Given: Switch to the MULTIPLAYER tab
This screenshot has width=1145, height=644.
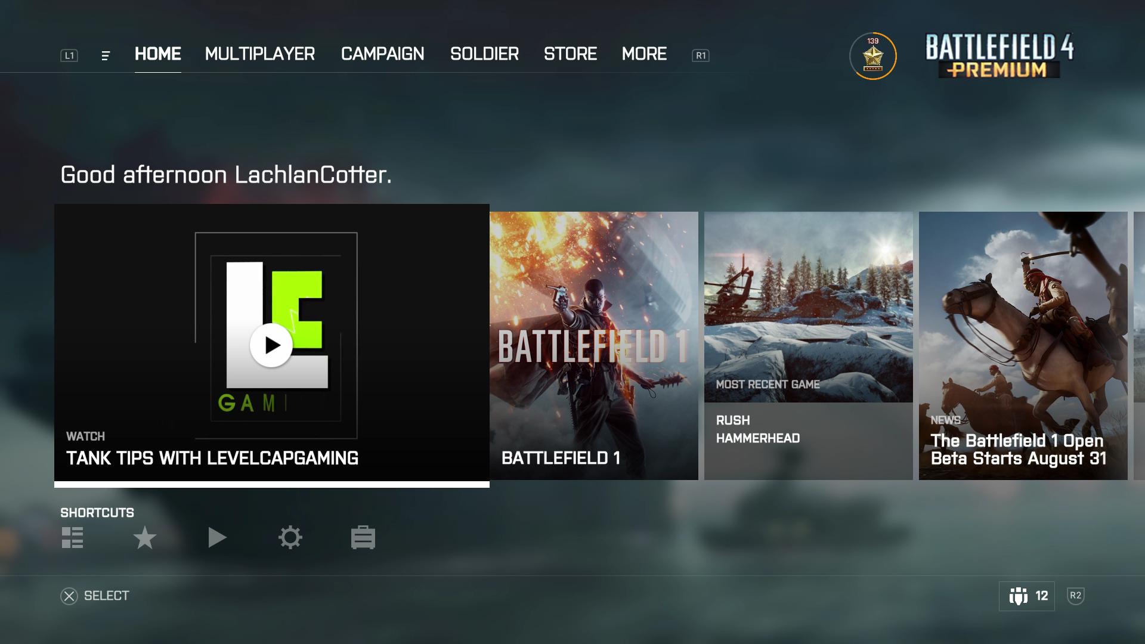Looking at the screenshot, I should pos(260,54).
